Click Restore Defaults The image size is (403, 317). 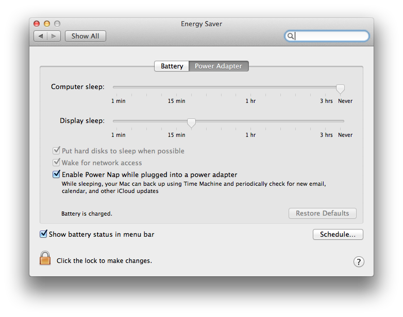[322, 213]
